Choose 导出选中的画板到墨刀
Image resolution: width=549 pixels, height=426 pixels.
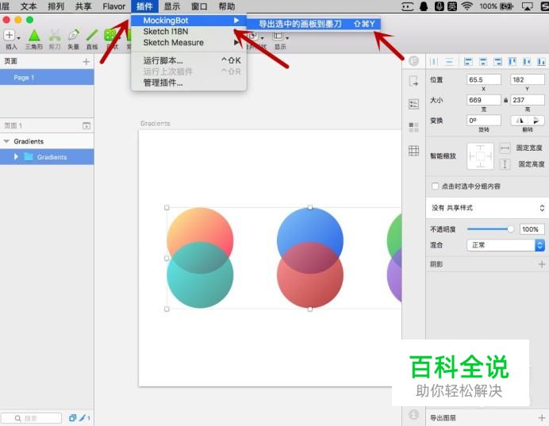(313, 24)
